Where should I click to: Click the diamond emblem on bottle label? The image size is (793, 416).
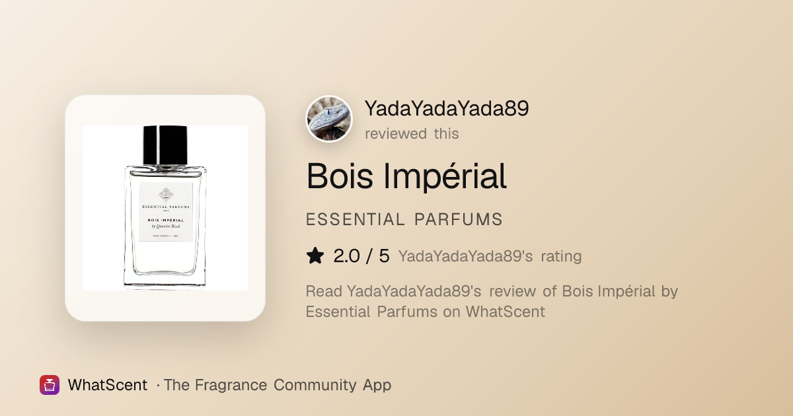pos(165,194)
